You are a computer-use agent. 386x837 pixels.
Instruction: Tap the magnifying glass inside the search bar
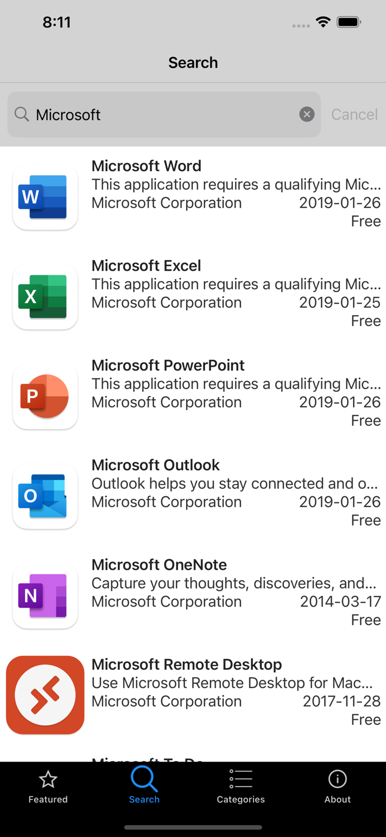(22, 114)
